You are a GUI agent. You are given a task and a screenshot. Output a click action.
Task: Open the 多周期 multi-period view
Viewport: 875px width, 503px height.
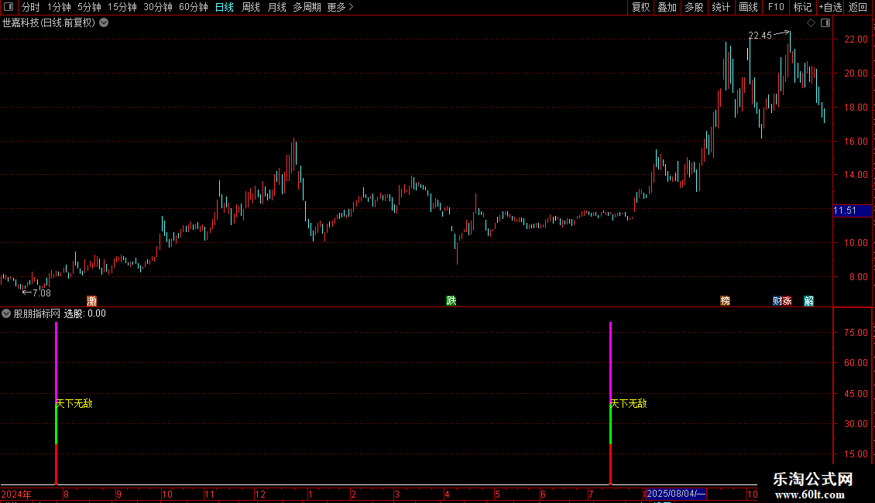coord(307,7)
